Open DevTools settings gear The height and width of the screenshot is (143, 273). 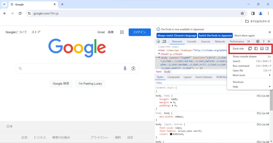258,41
